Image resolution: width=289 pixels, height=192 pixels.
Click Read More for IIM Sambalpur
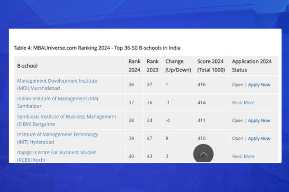(x=243, y=103)
